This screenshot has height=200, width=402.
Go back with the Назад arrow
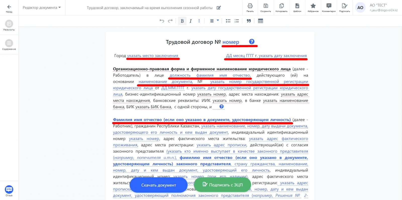pos(9,8)
